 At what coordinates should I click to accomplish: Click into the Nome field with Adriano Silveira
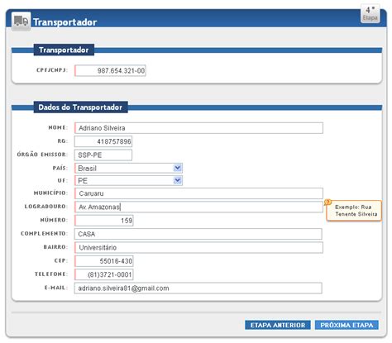coord(198,128)
